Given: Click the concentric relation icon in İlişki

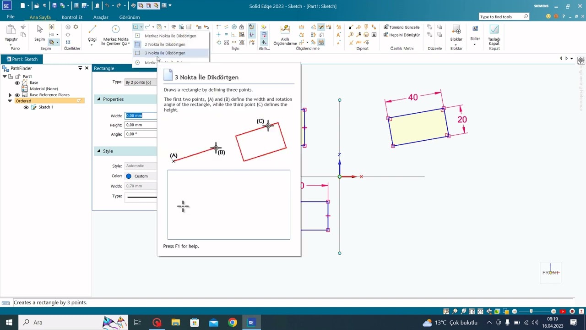Looking at the screenshot, I should coord(234,27).
